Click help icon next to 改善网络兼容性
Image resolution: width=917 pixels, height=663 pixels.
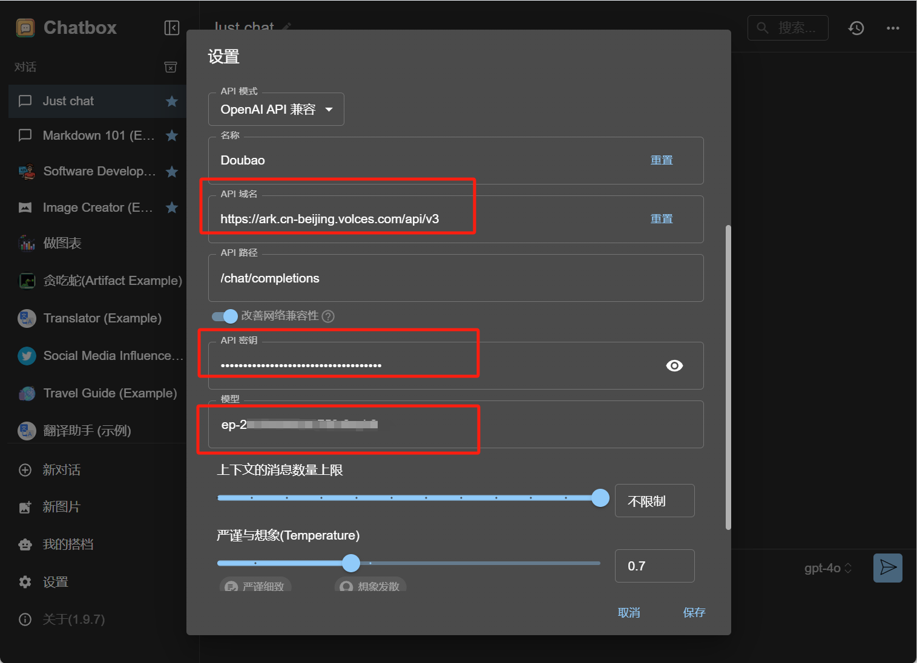point(328,316)
